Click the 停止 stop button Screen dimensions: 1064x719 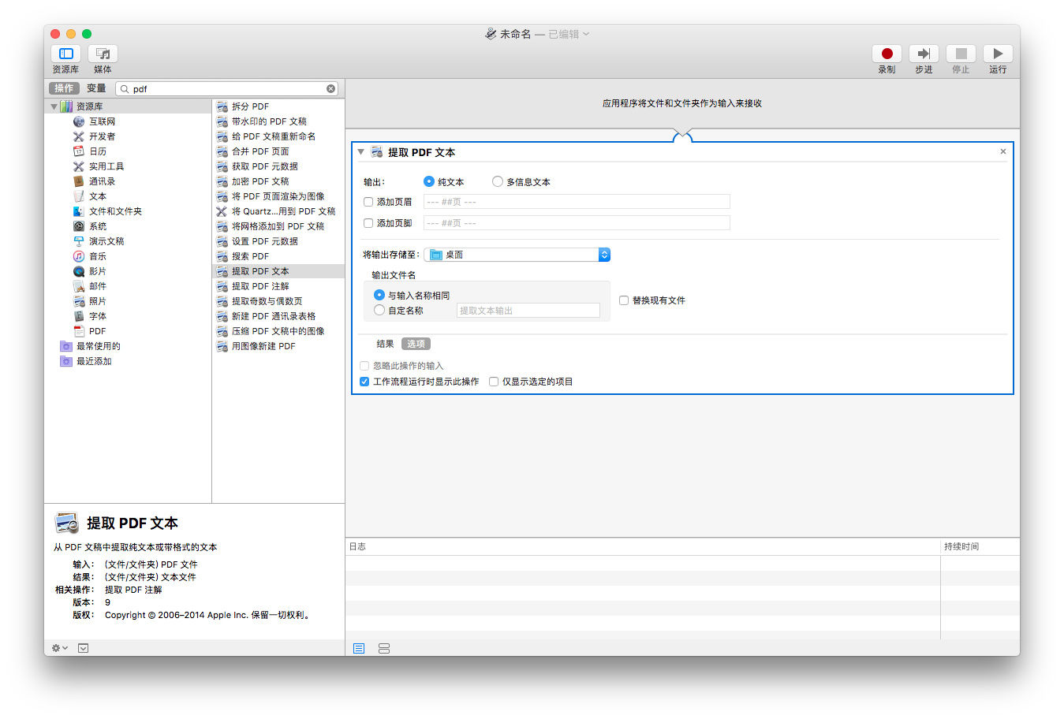[961, 54]
